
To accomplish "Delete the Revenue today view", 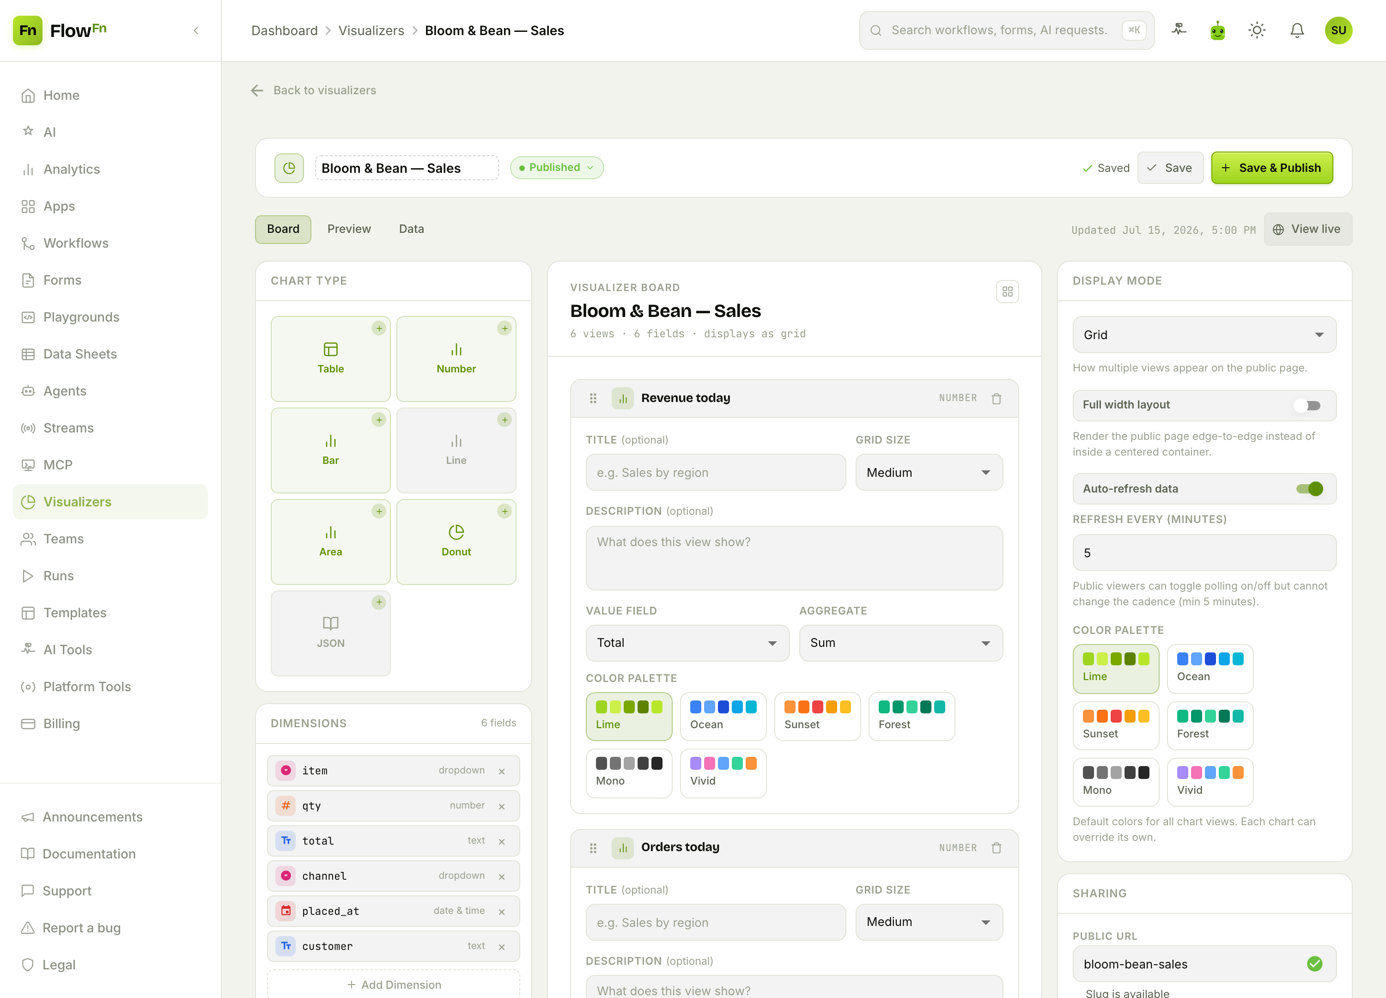I will [x=996, y=398].
